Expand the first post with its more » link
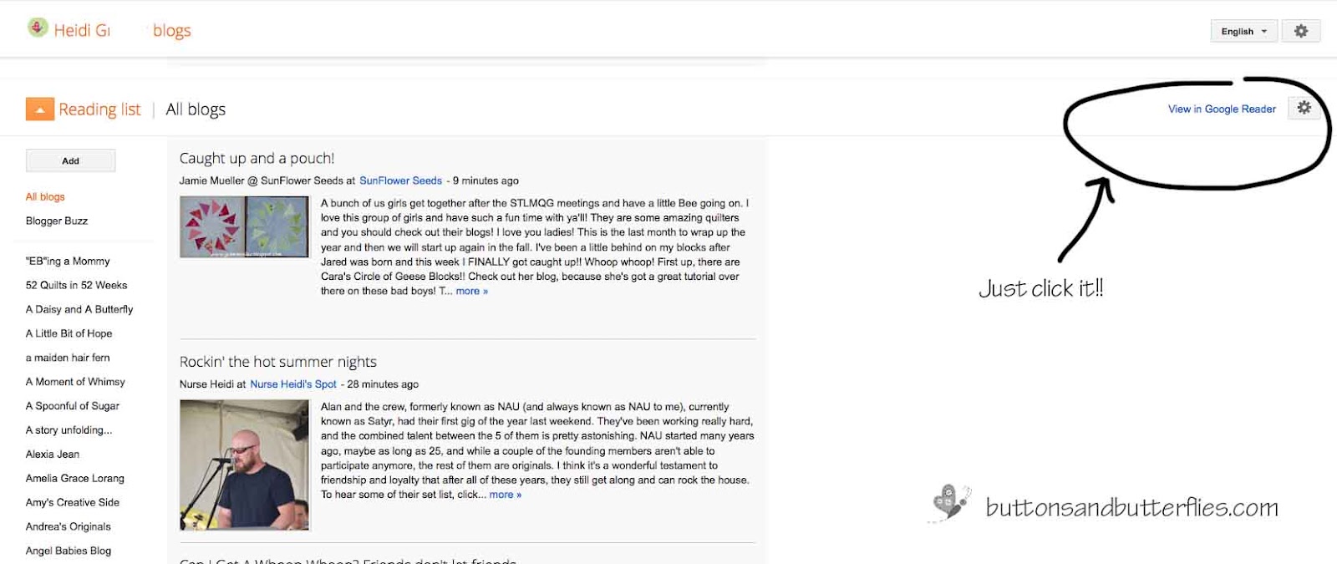 (470, 291)
